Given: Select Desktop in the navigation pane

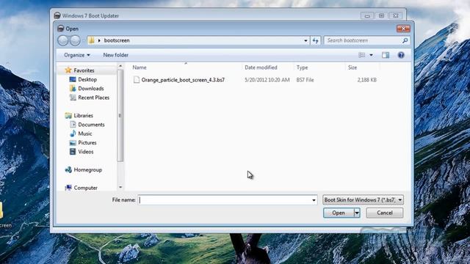Looking at the screenshot, I should (87, 79).
